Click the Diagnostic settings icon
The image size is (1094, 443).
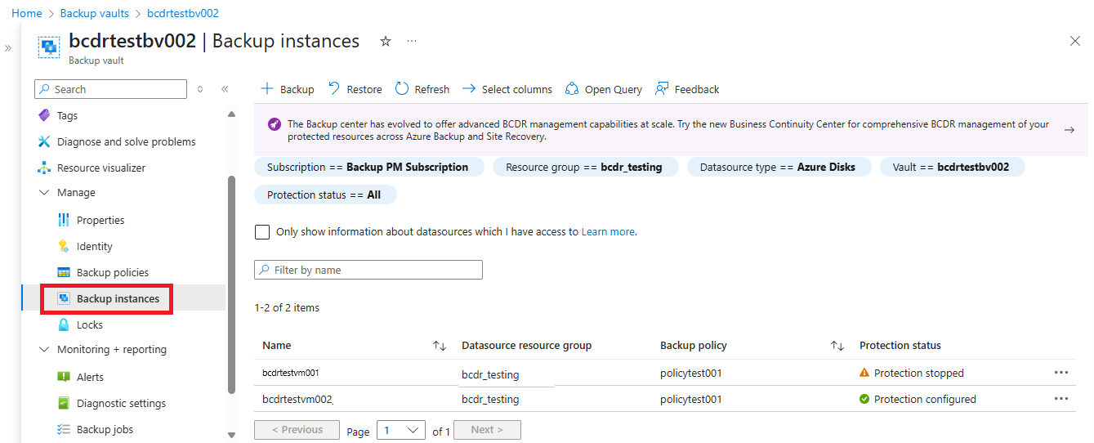(64, 403)
